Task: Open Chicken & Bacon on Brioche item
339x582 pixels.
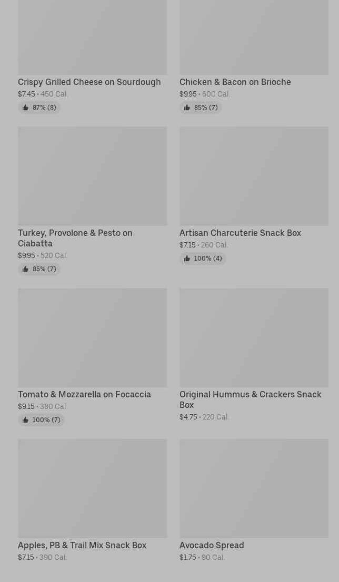Action: [235, 82]
